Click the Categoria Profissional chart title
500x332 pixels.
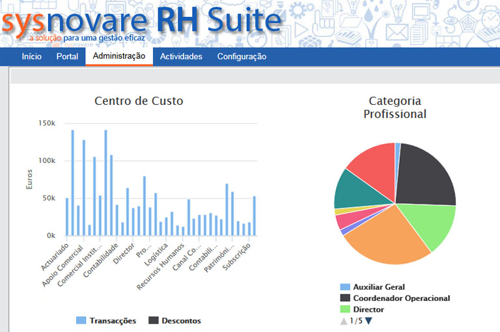coord(395,107)
